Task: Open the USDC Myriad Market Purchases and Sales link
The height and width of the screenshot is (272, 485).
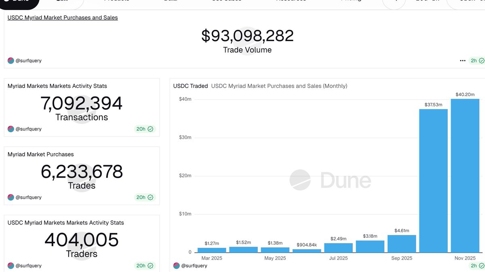Action: 62,17
